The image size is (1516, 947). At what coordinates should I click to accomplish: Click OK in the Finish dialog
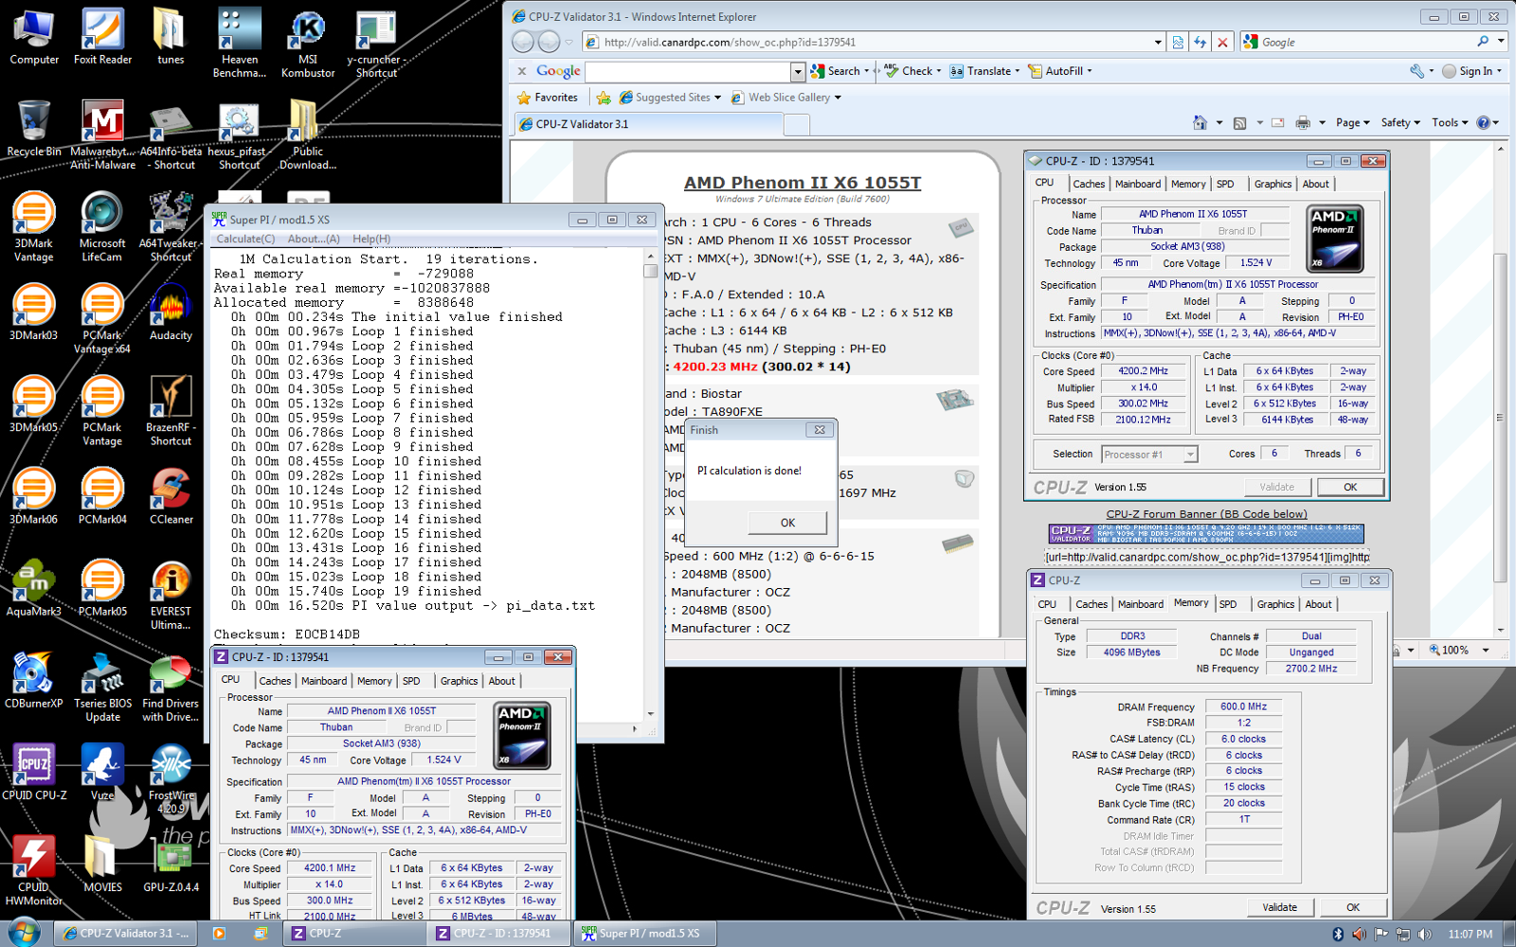coord(787,523)
